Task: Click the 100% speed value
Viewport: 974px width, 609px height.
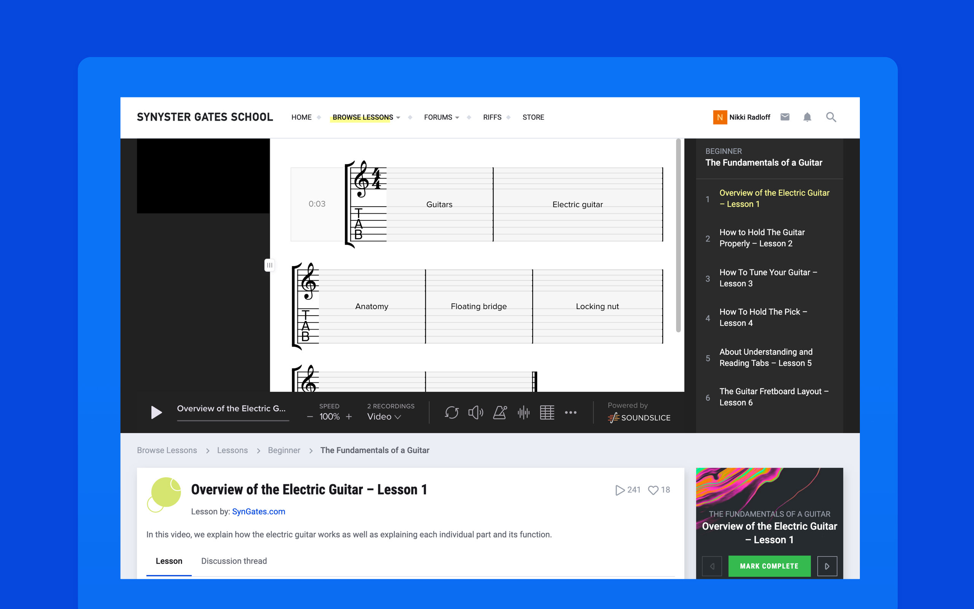Action: pos(329,417)
